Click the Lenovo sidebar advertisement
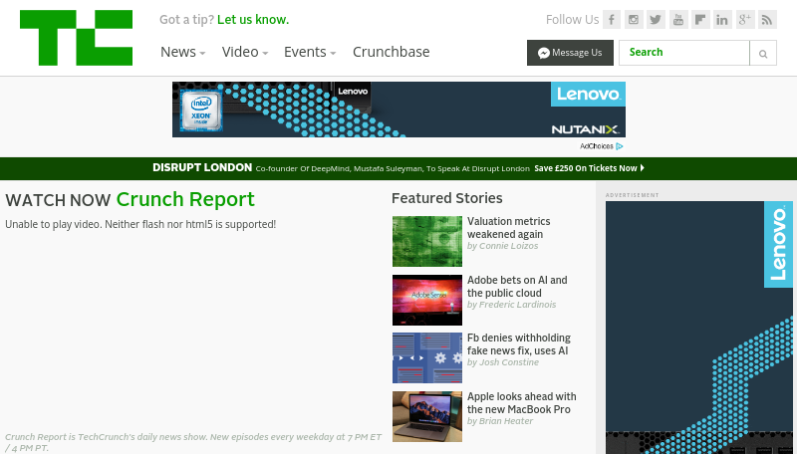 [699, 327]
